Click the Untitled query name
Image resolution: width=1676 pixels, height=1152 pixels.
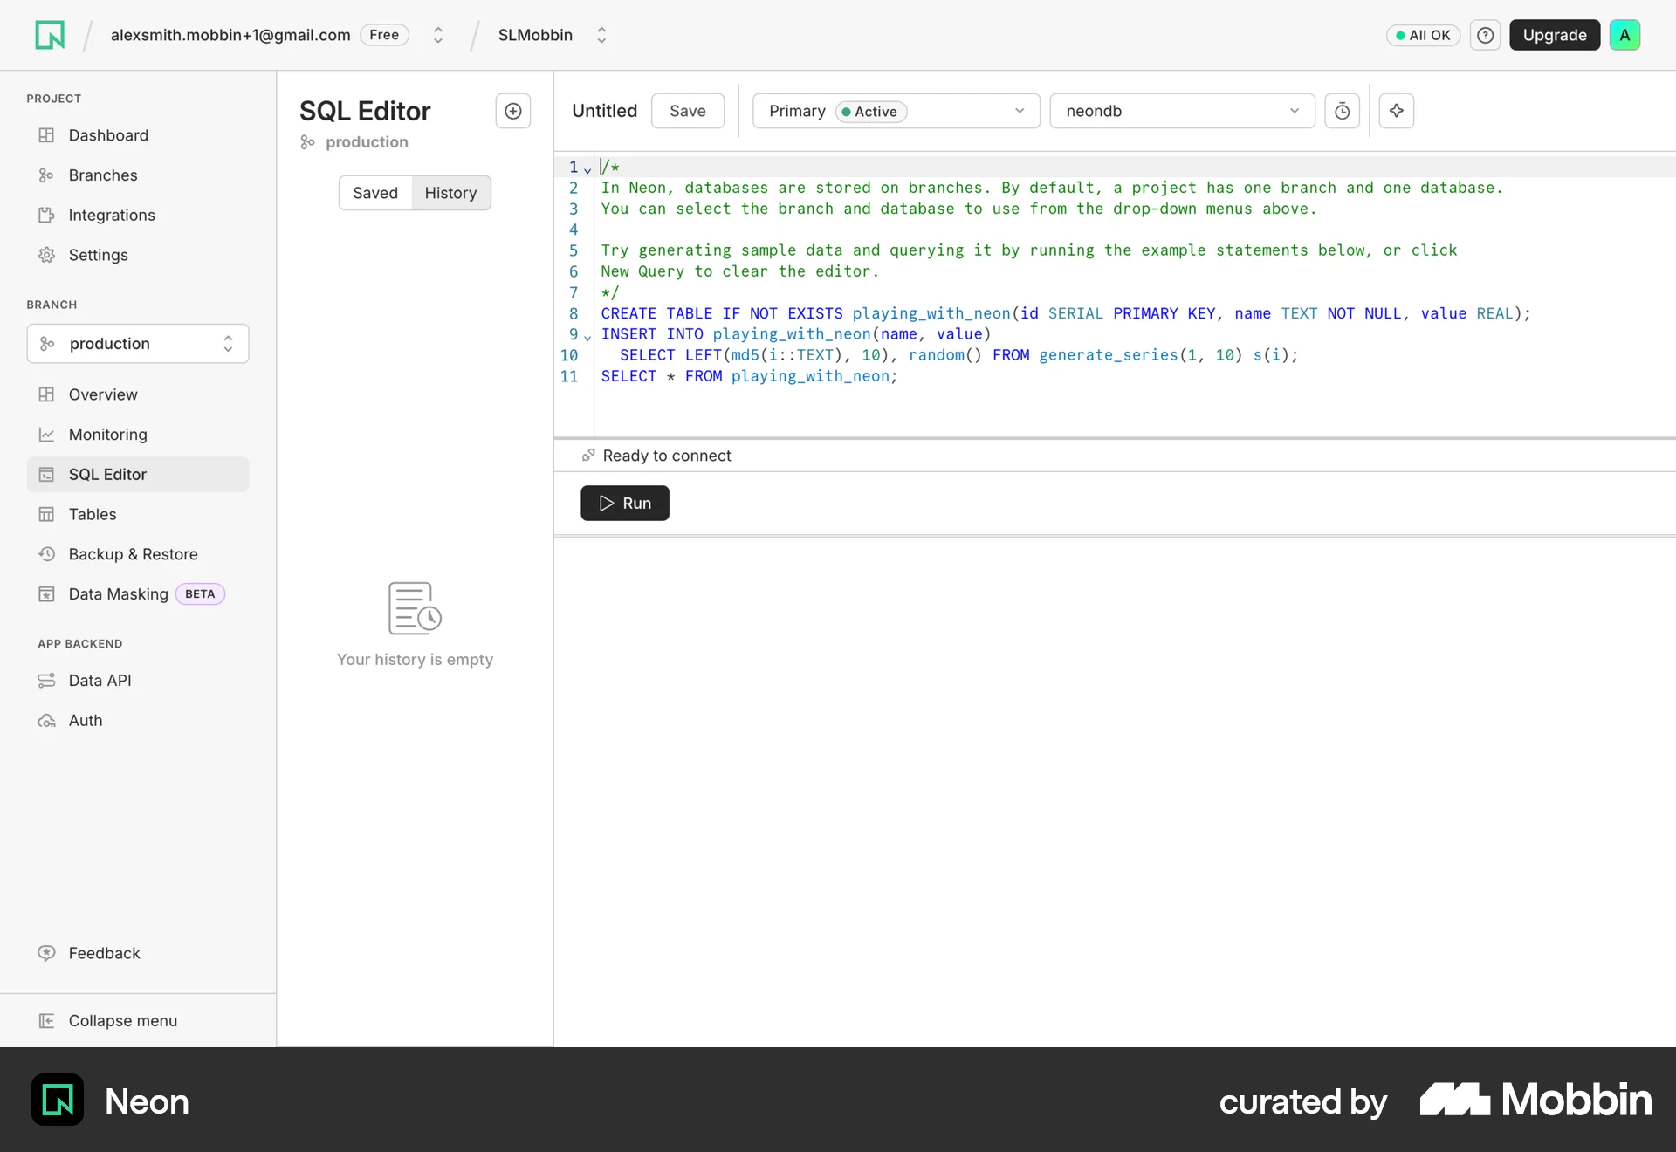pyautogui.click(x=605, y=111)
